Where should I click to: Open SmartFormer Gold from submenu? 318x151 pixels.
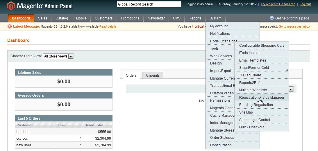(262, 67)
